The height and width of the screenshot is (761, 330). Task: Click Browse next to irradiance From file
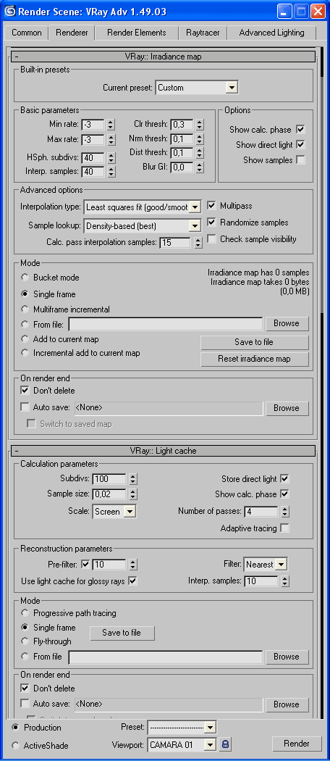(287, 323)
